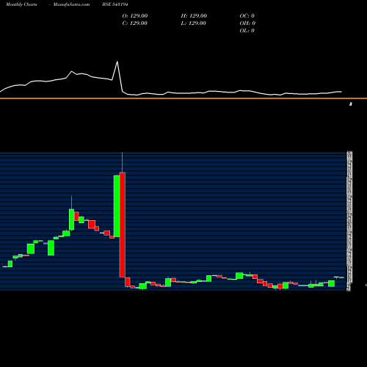
Task: Click the sharp peak of the white line chart
Action: pos(117,62)
